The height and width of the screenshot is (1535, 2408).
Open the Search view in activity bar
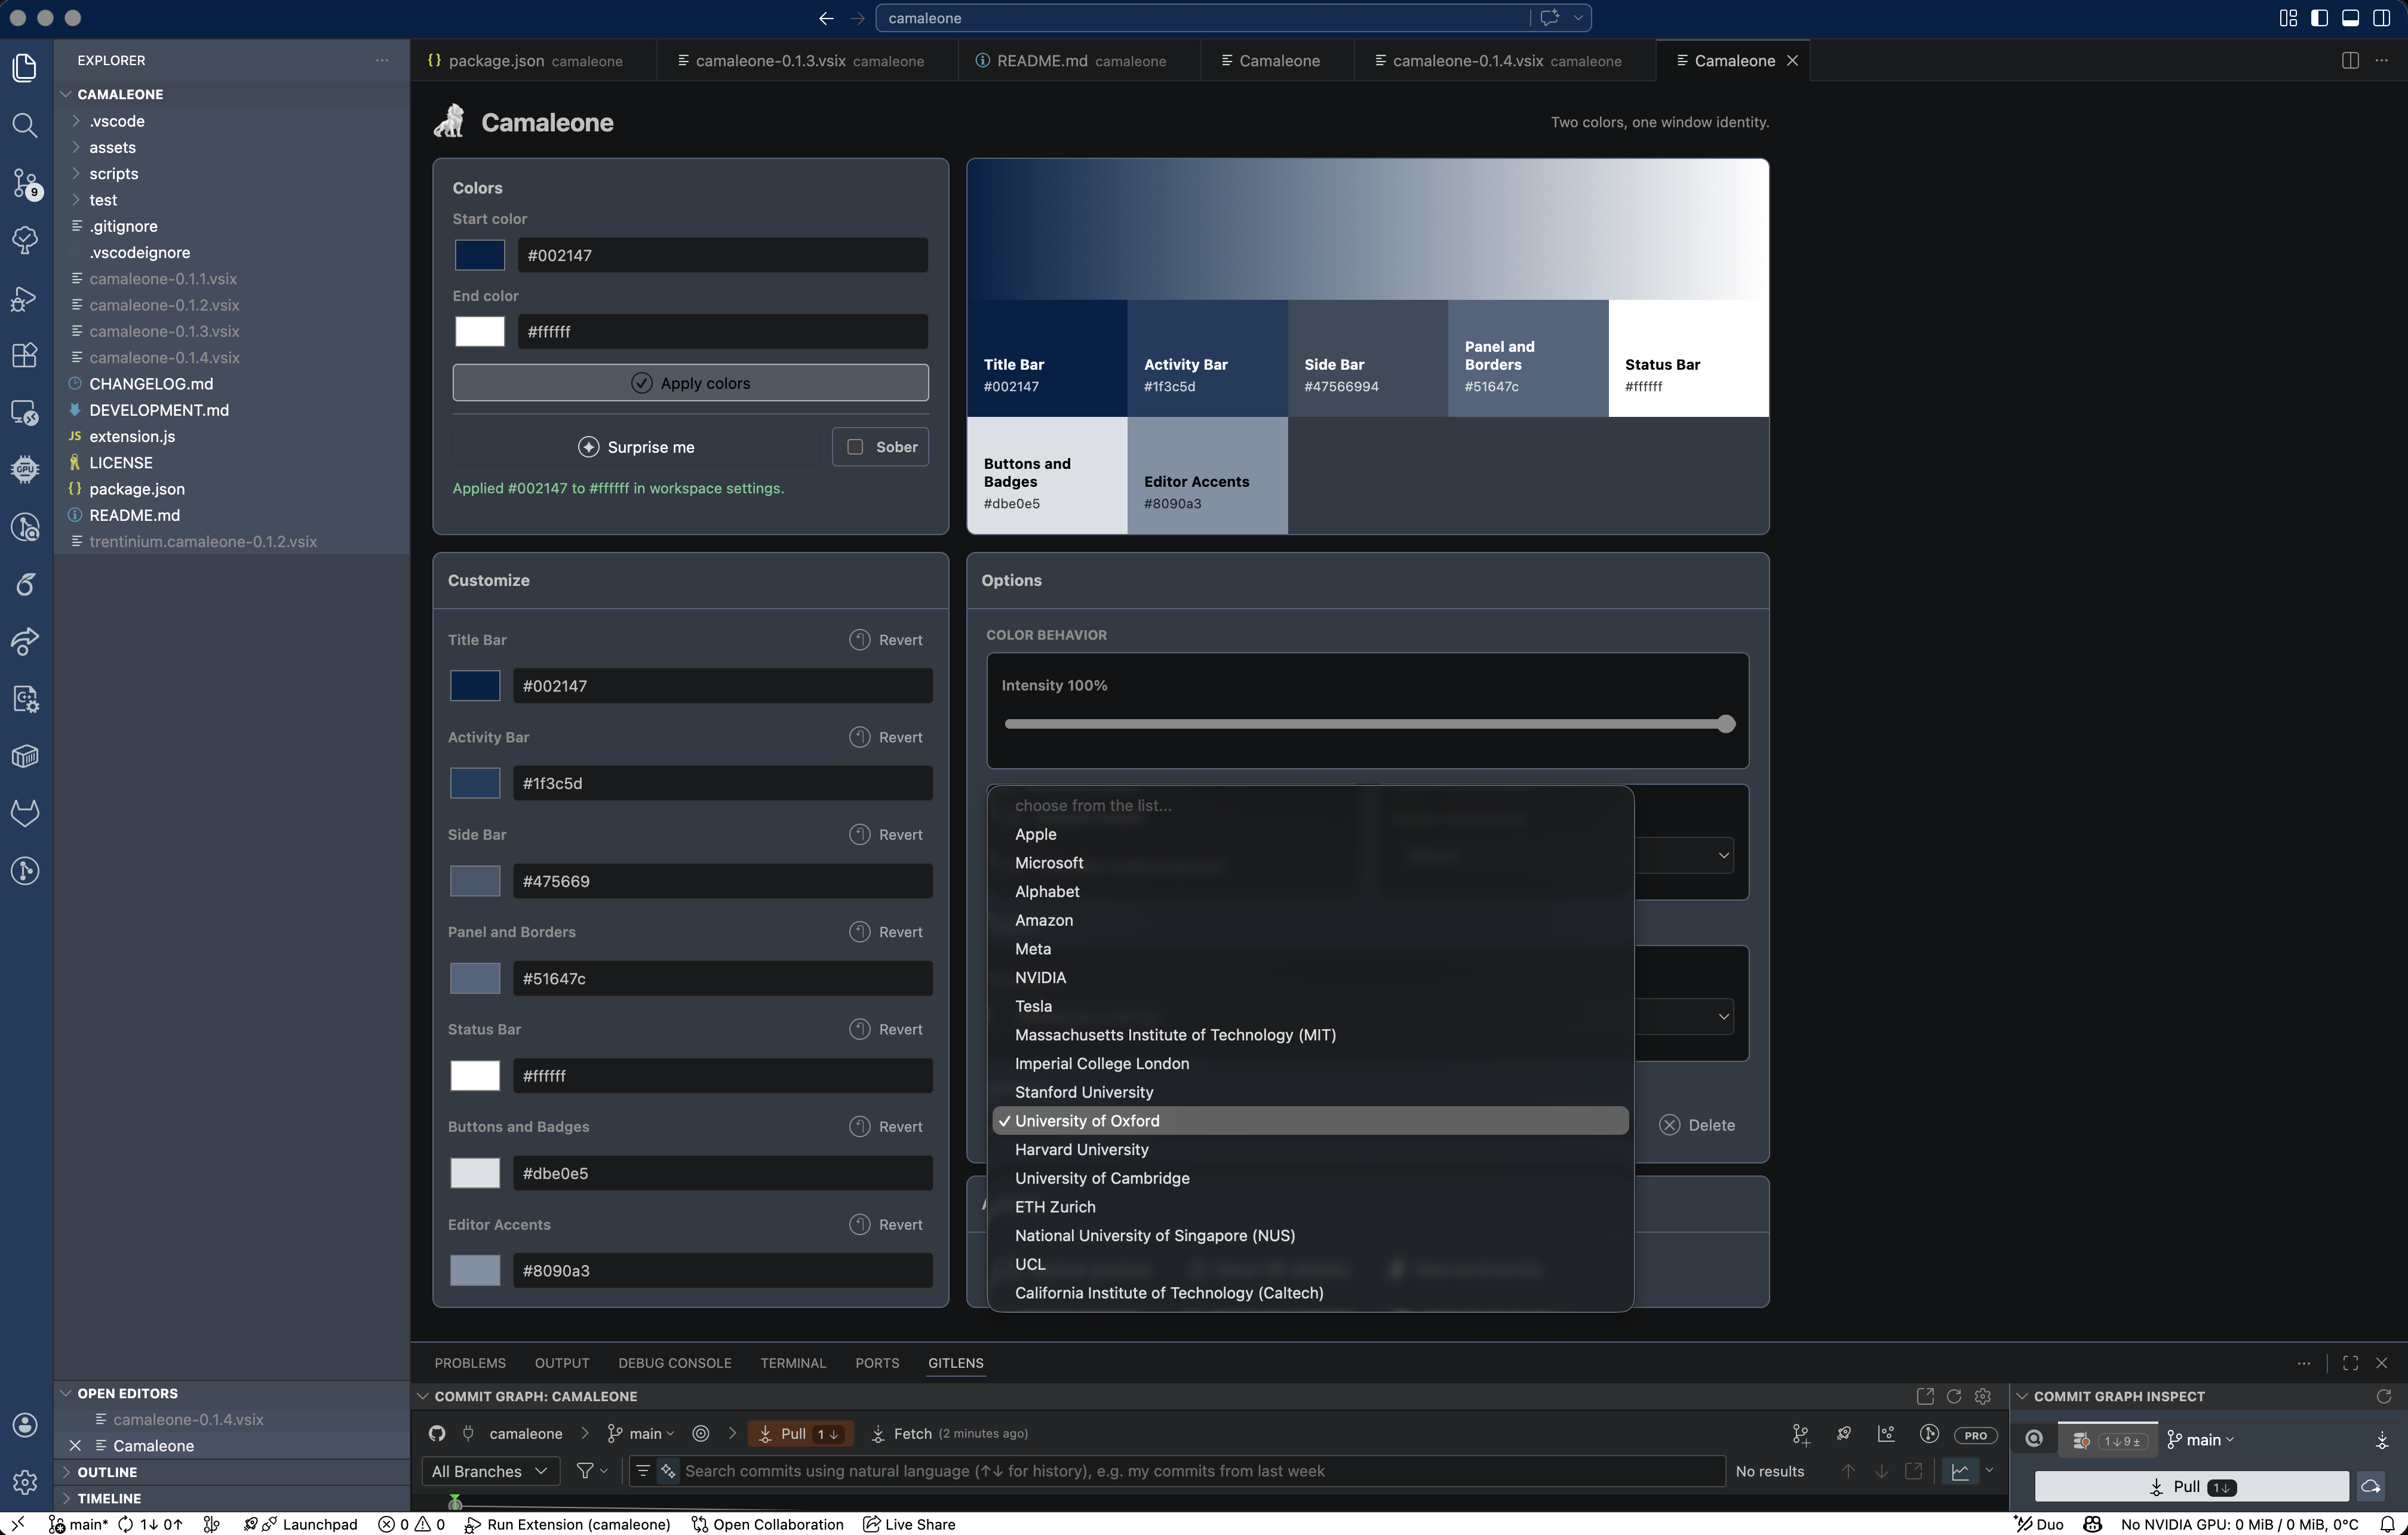point(25,125)
